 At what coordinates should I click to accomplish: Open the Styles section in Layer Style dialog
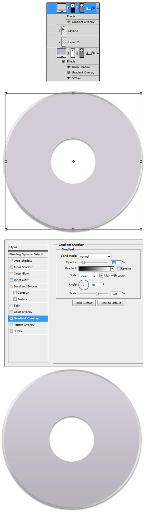pyautogui.click(x=28, y=247)
